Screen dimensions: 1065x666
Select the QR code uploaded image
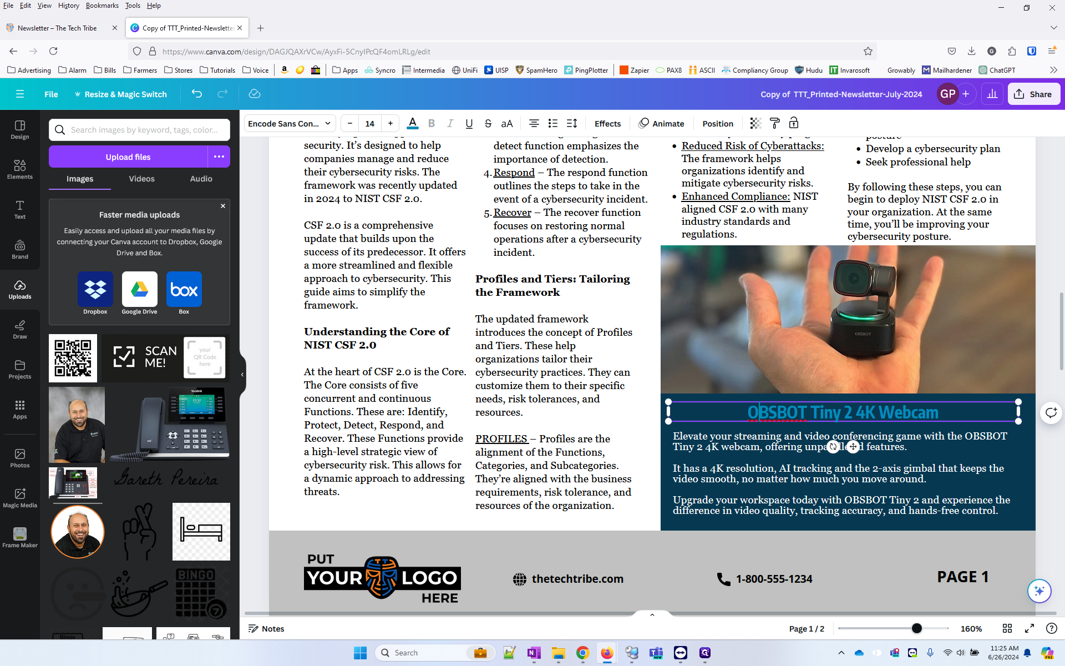point(73,358)
